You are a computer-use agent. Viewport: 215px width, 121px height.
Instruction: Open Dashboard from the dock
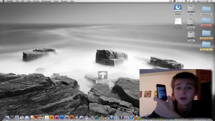click(x=12, y=117)
